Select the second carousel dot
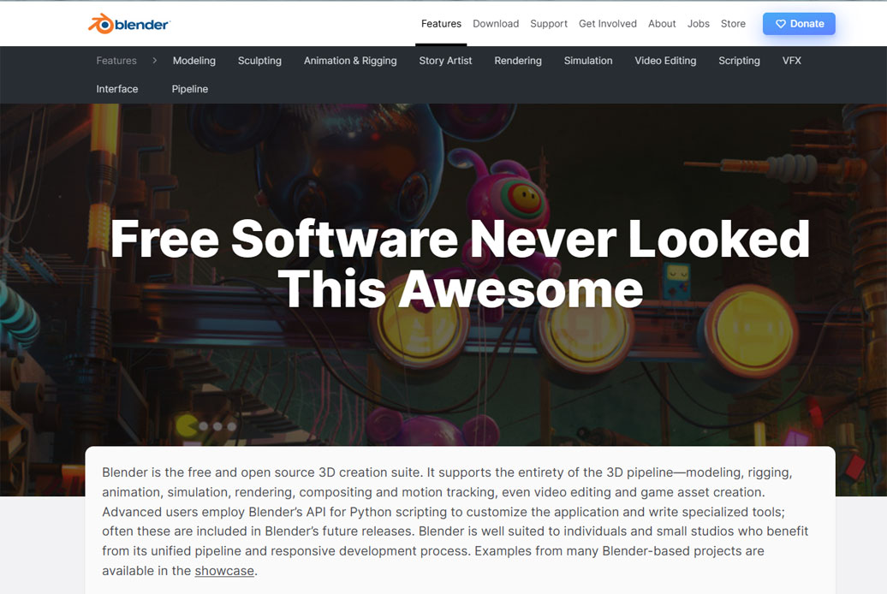887x594 pixels. [217, 426]
